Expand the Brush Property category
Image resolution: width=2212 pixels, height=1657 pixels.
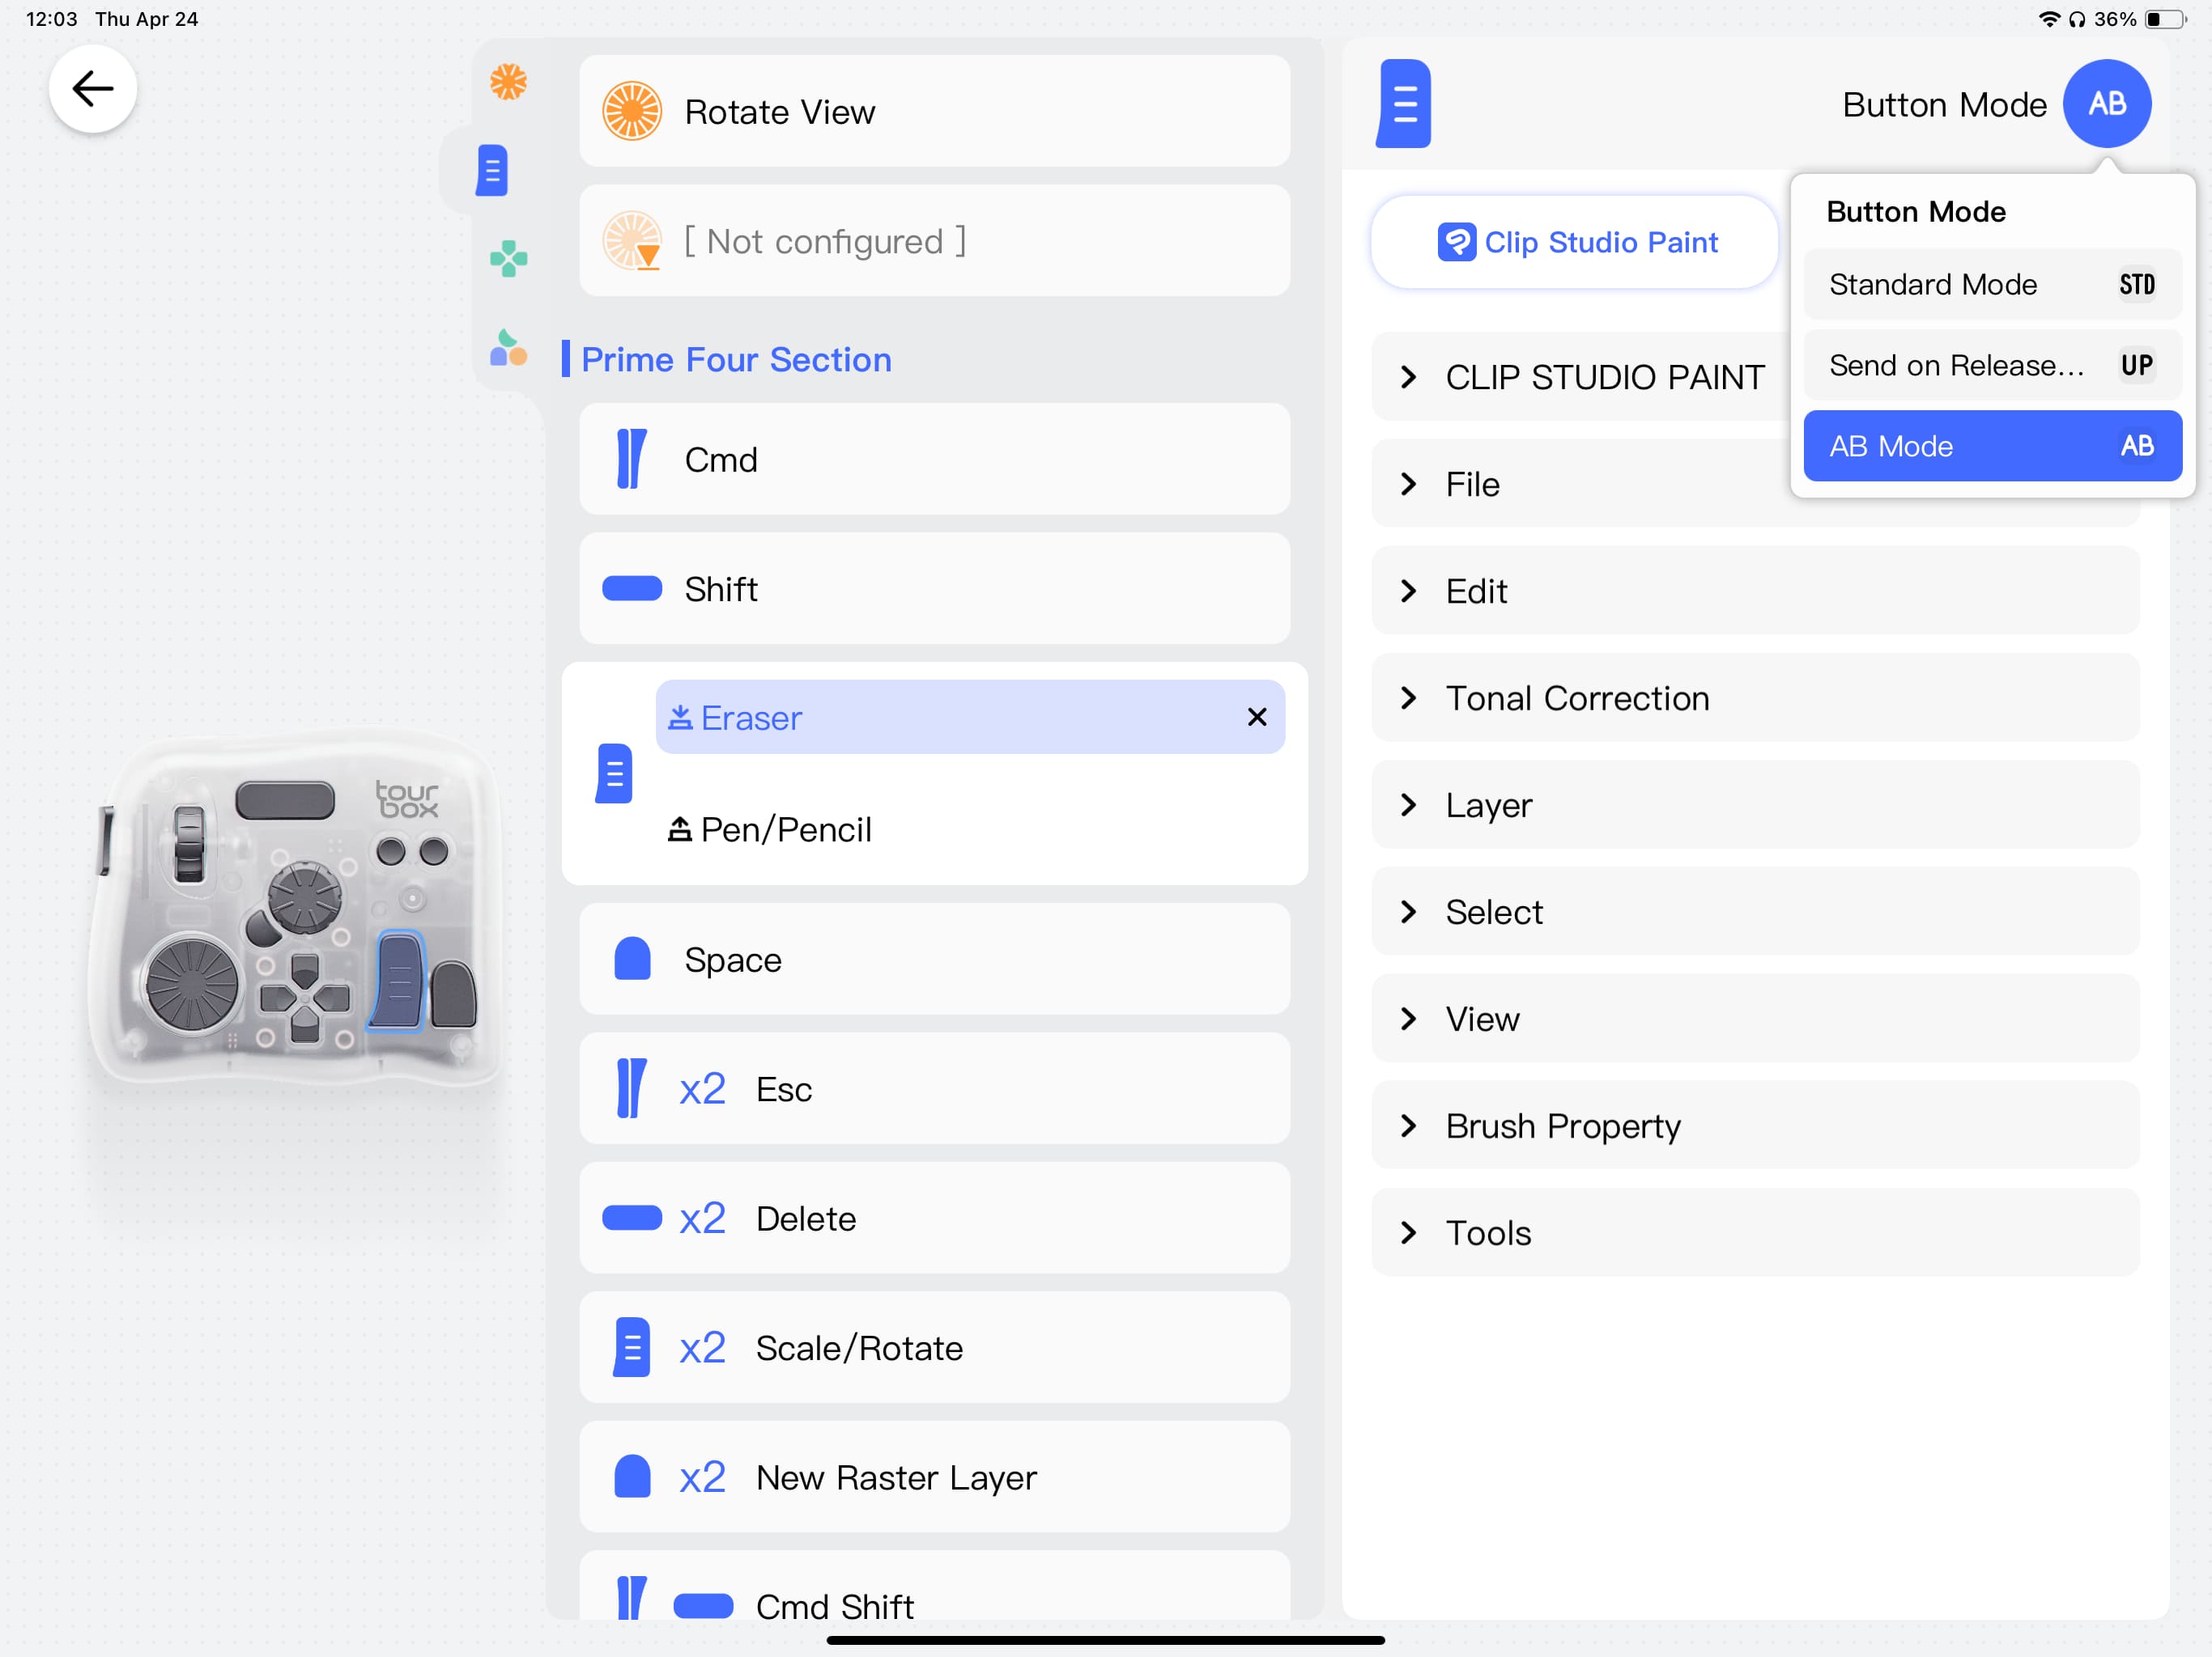(x=1755, y=1126)
